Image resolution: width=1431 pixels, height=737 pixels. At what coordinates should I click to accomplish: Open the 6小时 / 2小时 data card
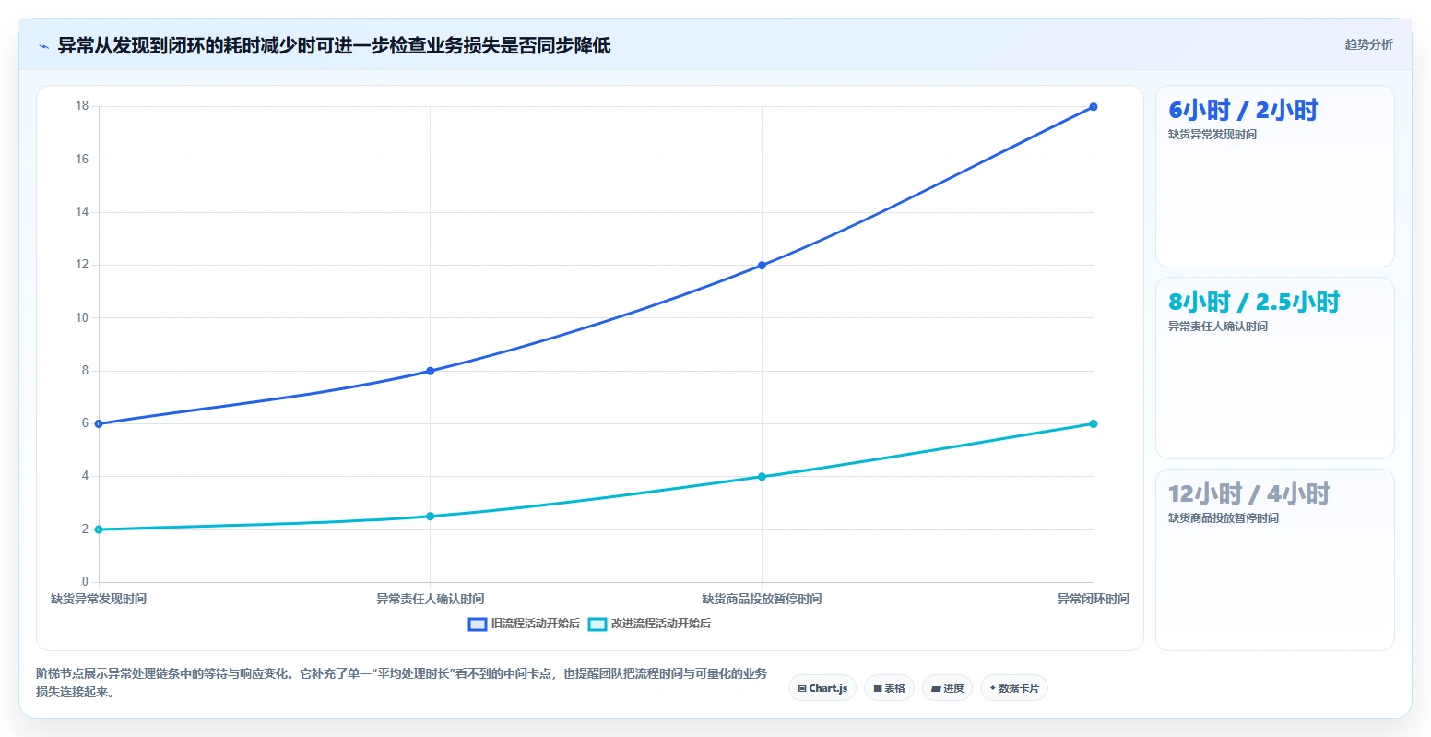click(x=1274, y=176)
